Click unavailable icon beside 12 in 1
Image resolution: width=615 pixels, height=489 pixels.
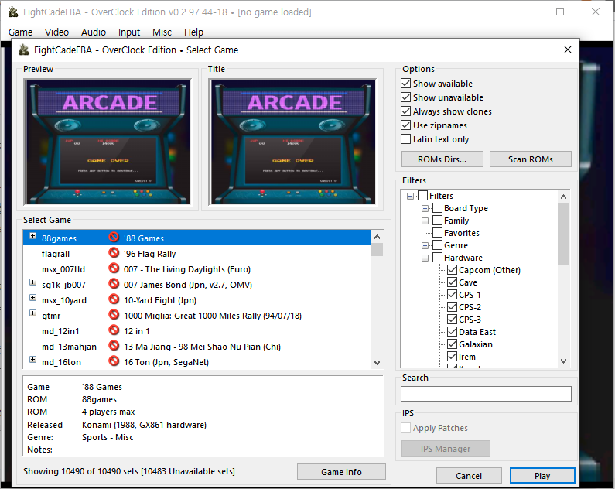point(114,330)
